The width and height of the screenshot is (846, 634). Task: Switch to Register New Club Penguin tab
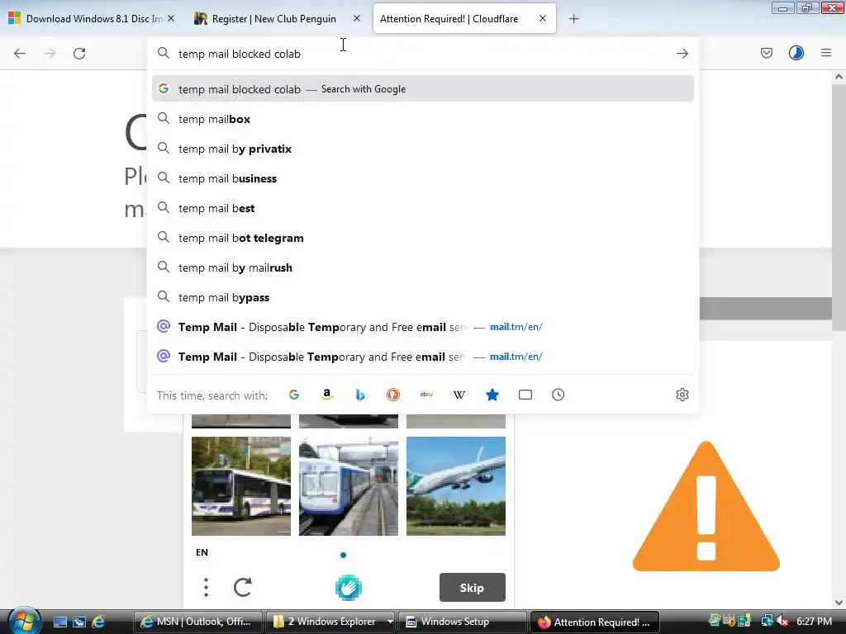point(276,19)
